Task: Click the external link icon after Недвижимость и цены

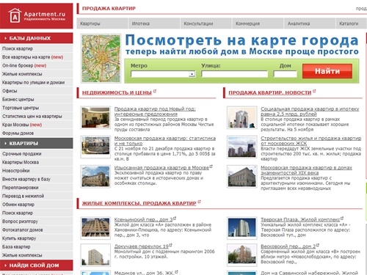Action: tap(155, 91)
